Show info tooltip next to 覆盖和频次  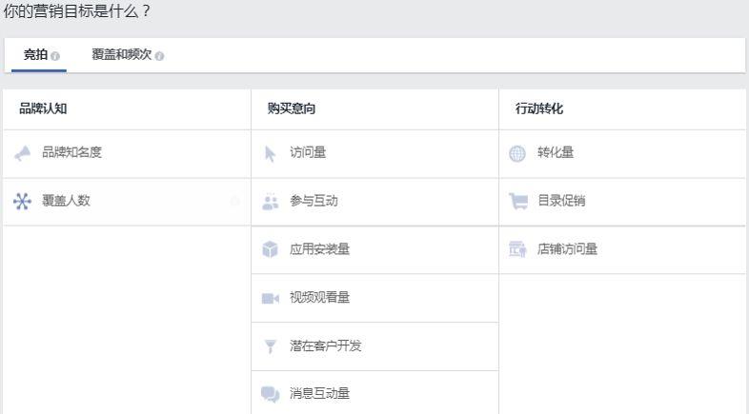coord(159,56)
